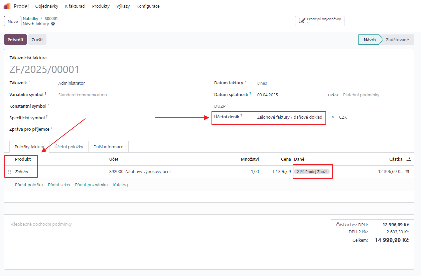Open column settings icon in table header
421x276 pixels.
[408, 160]
